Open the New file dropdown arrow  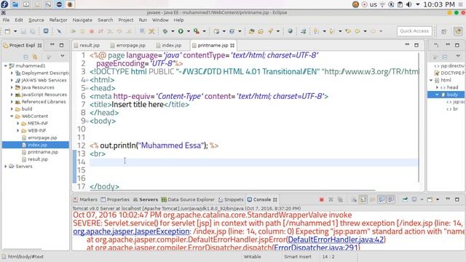pos(15,31)
